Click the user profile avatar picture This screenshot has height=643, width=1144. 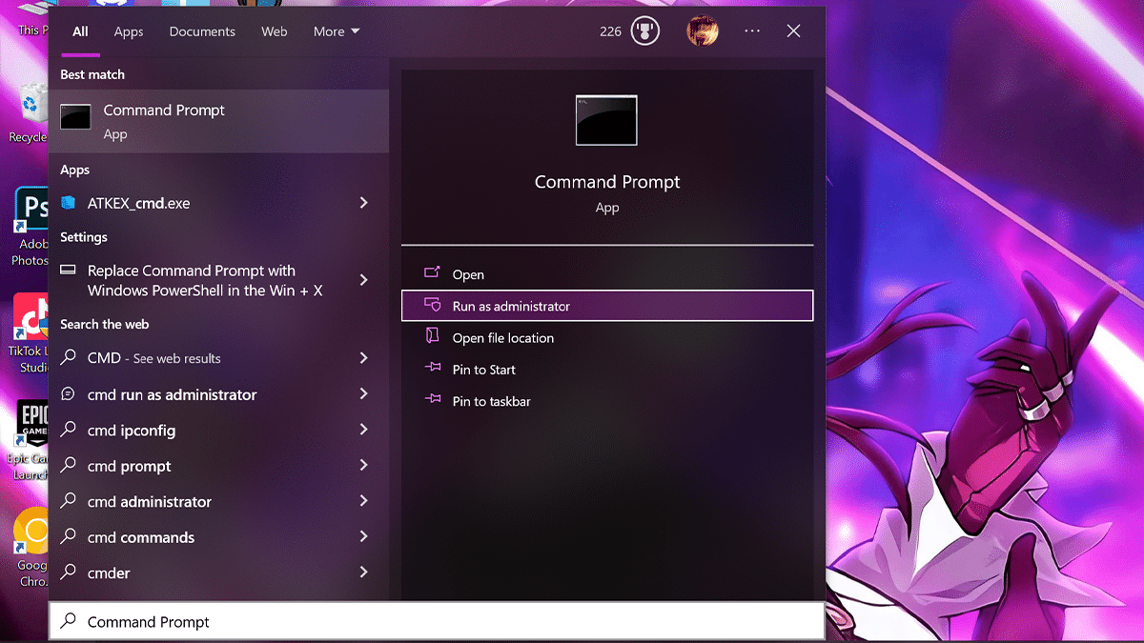tap(703, 31)
